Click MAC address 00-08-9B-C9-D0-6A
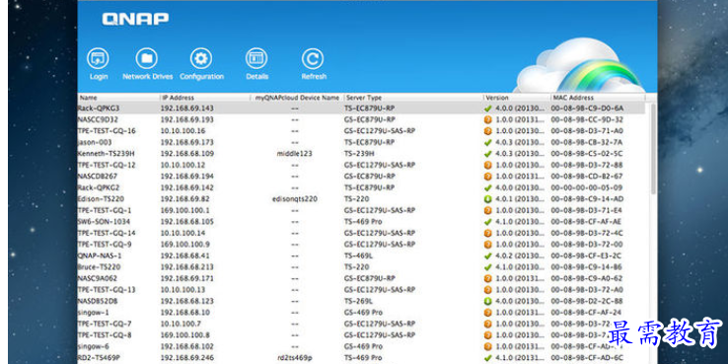The image size is (728, 364). [x=587, y=109]
